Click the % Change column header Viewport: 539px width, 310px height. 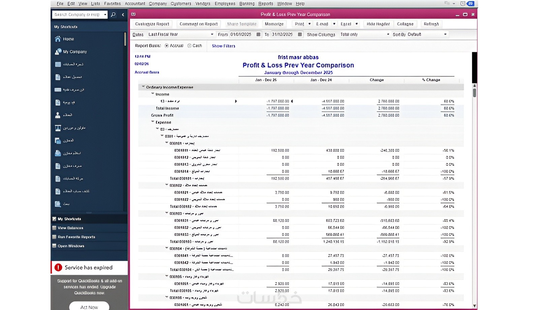point(431,80)
